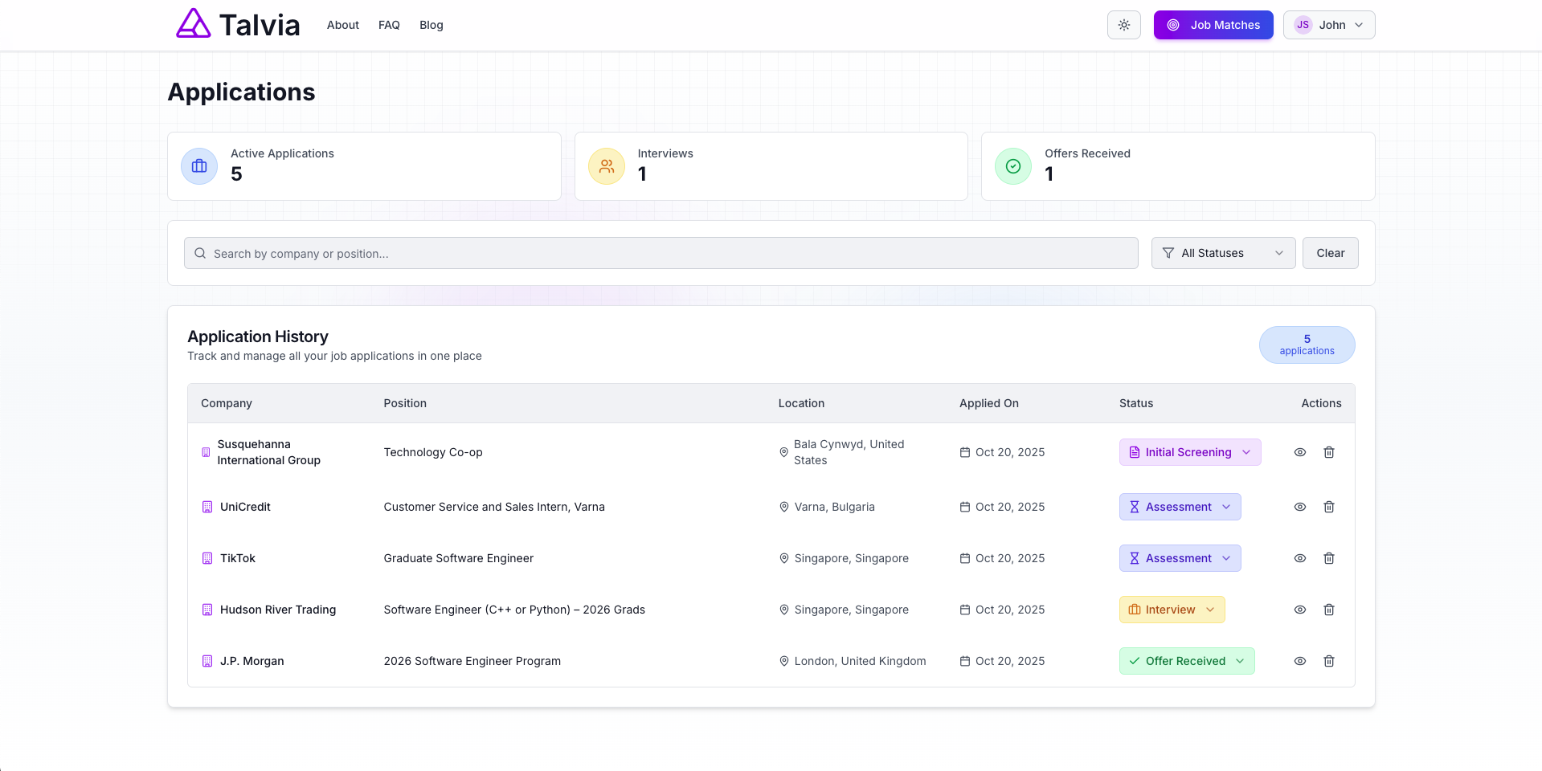1542x771 pixels.
Task: Delete the J.P. Morgan application
Action: coord(1329,661)
